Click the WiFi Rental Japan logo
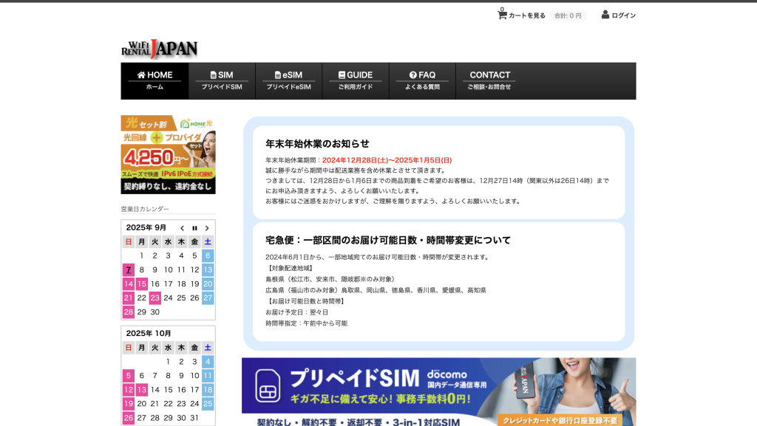The image size is (757, 426). click(x=160, y=49)
